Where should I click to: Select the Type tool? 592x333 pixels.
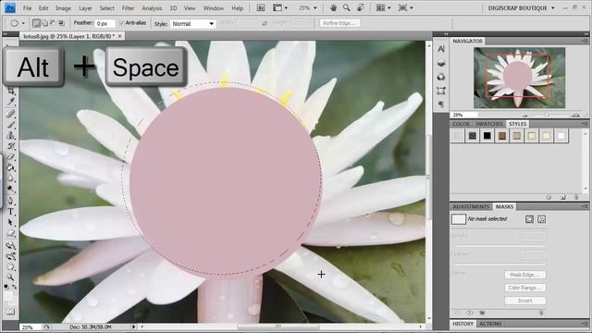10,212
